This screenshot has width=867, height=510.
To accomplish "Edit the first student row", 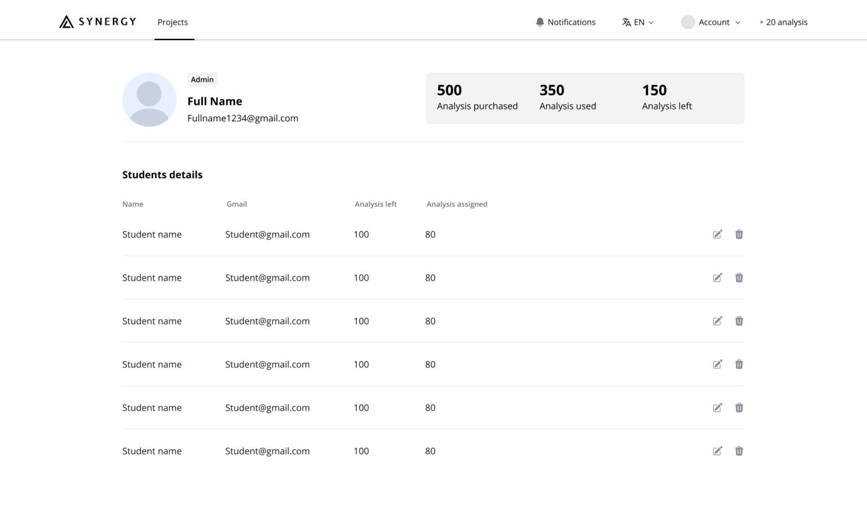I will 717,234.
